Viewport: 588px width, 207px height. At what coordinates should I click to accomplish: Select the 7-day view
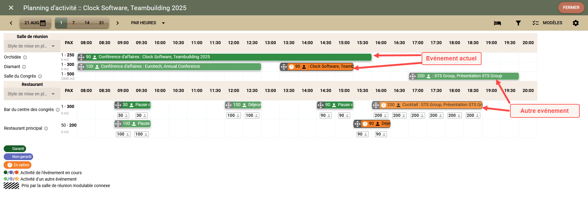pyautogui.click(x=73, y=23)
